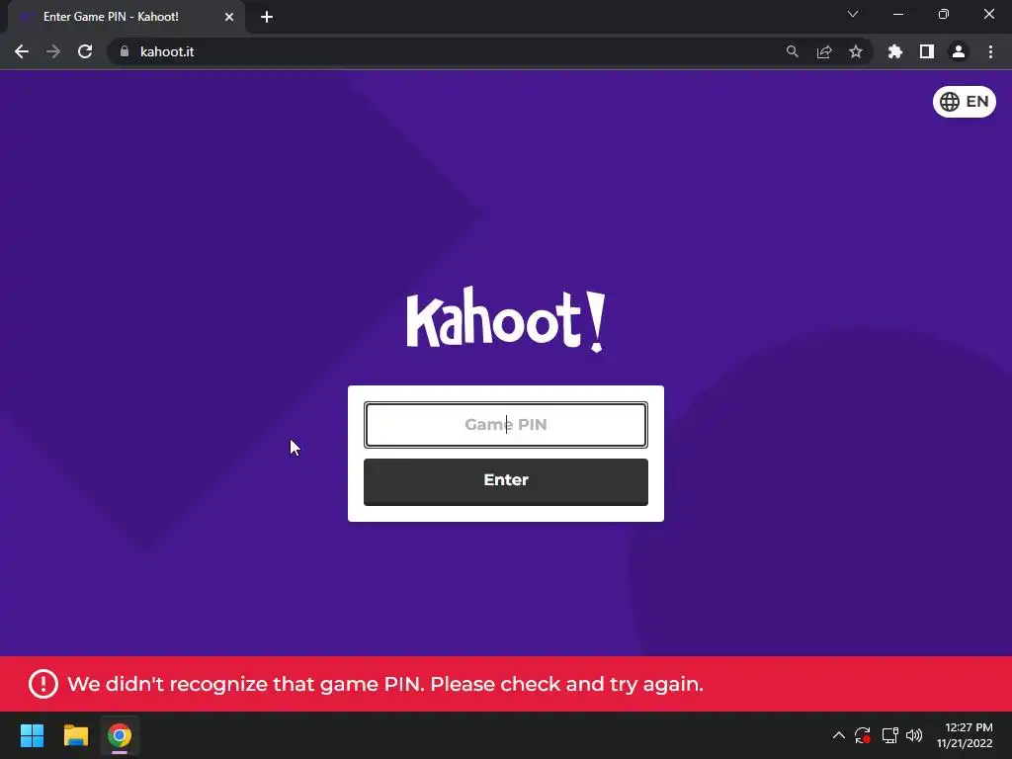The height and width of the screenshot is (759, 1012).
Task: Click the Chrome taskbar icon
Action: click(x=120, y=735)
